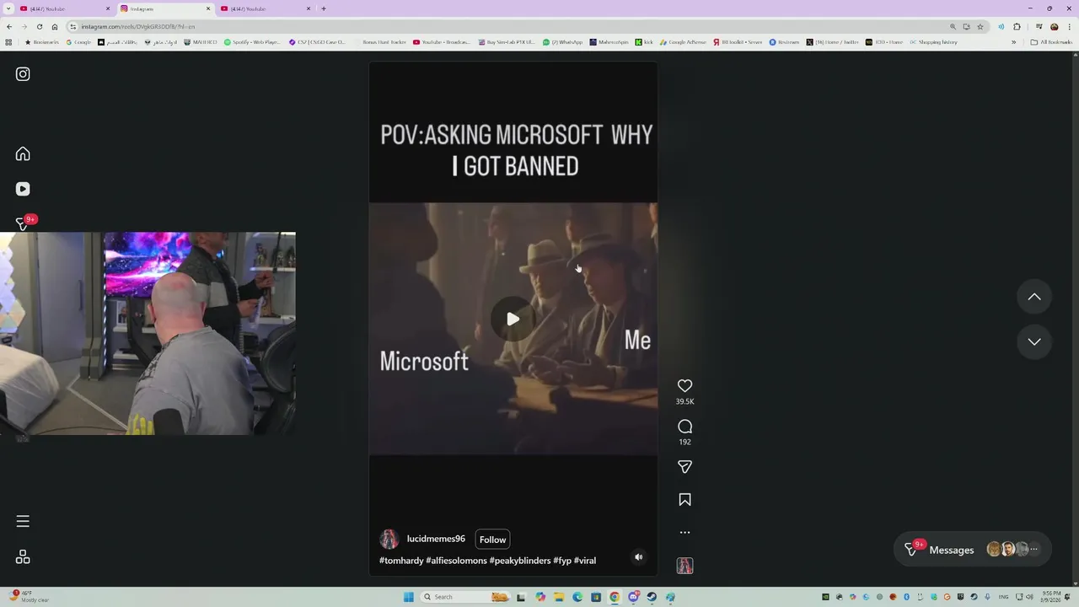Go to previous reel with up chevron

pyautogui.click(x=1034, y=297)
